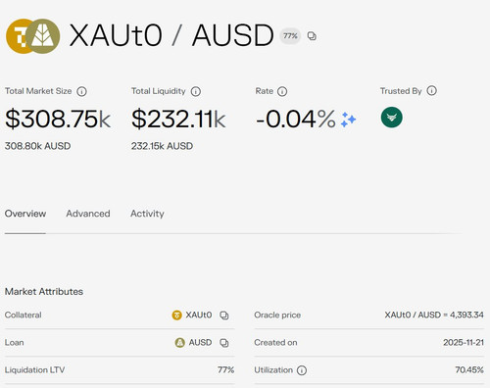The width and height of the screenshot is (490, 388).
Task: Click the Utilization label text
Action: [x=273, y=369]
